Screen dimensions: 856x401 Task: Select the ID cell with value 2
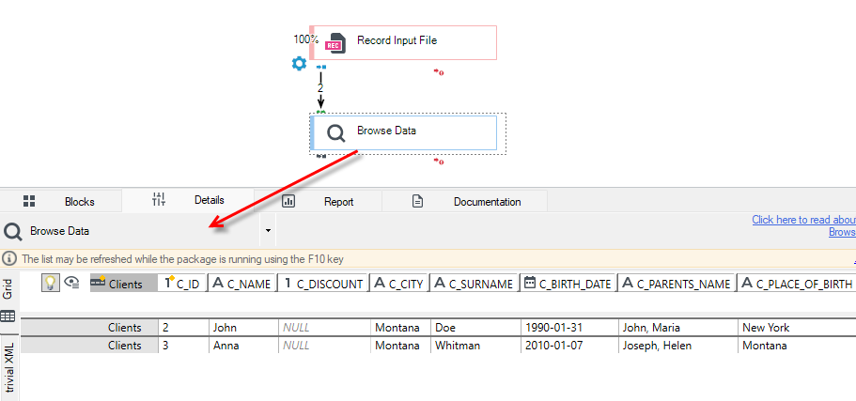coord(183,328)
